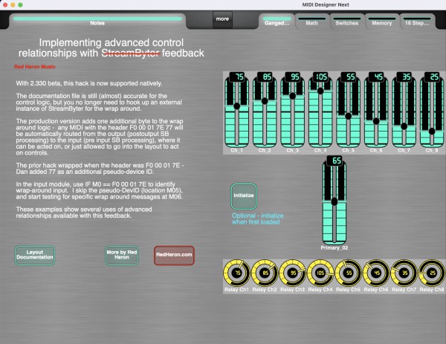The image size is (446, 344).
Task: Click the MIDI Designer Next window title
Action: coord(326,5)
